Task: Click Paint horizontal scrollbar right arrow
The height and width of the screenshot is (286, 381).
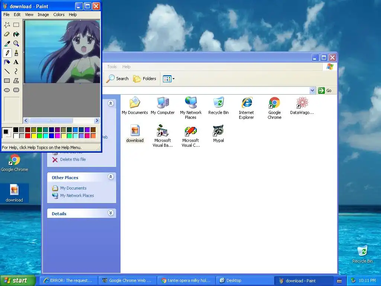Action: (97, 120)
